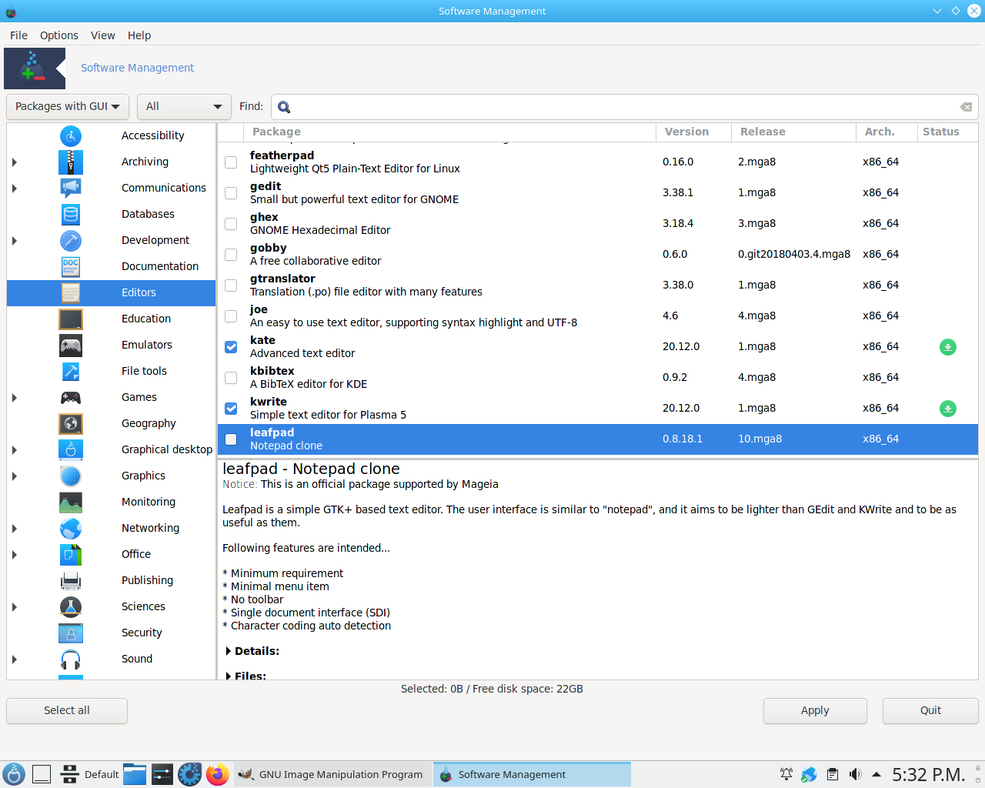Click the Quit button
Screen dimensions: 985x788
pos(930,711)
